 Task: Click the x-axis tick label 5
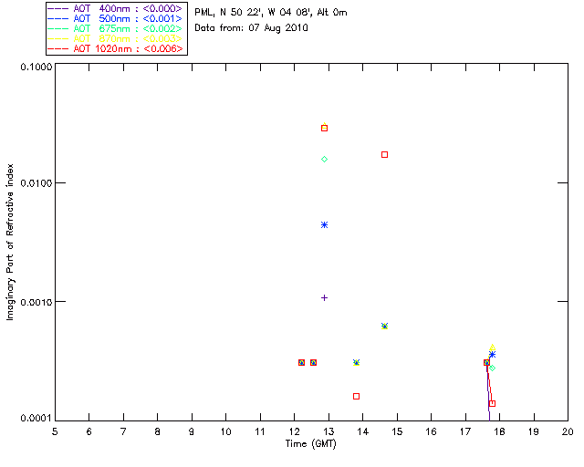tap(55, 431)
